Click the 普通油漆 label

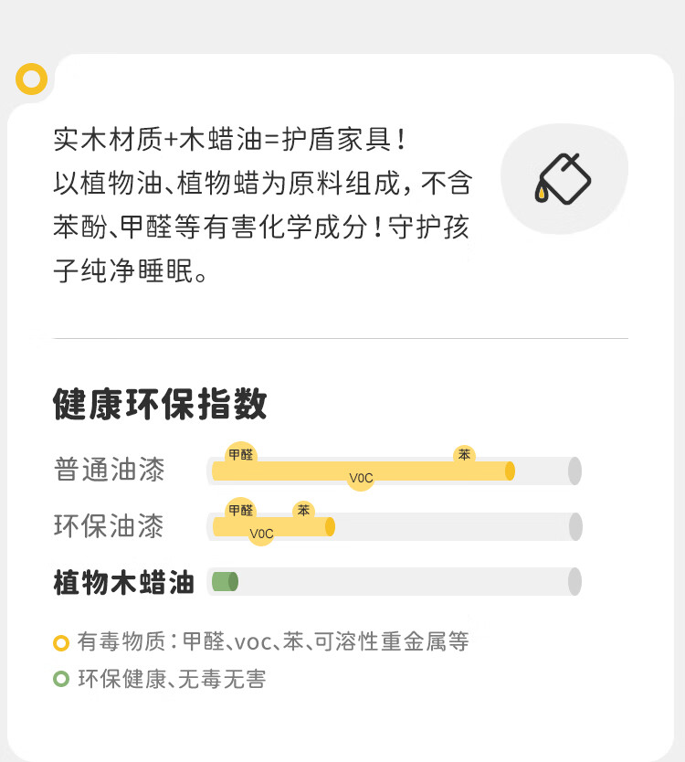(110, 470)
